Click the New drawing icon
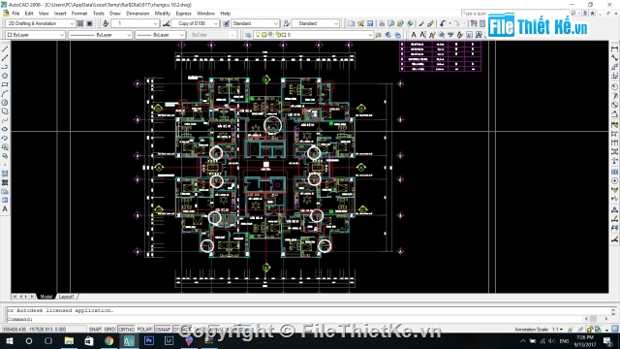The image size is (620, 349). pos(351,23)
